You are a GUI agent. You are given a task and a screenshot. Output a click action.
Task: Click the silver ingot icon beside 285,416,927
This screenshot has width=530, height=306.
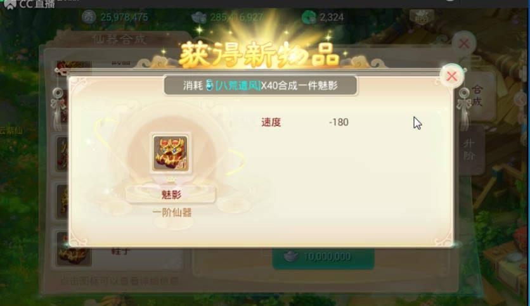[x=199, y=17]
